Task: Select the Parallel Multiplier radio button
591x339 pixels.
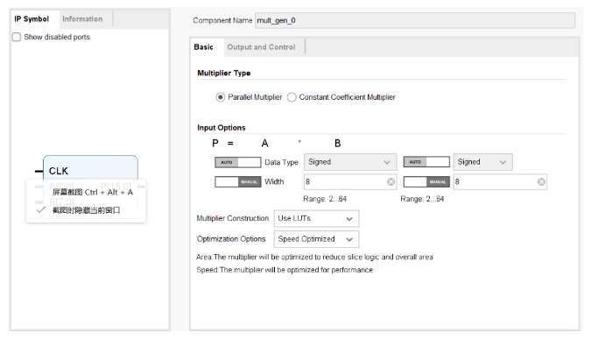Action: 220,97
